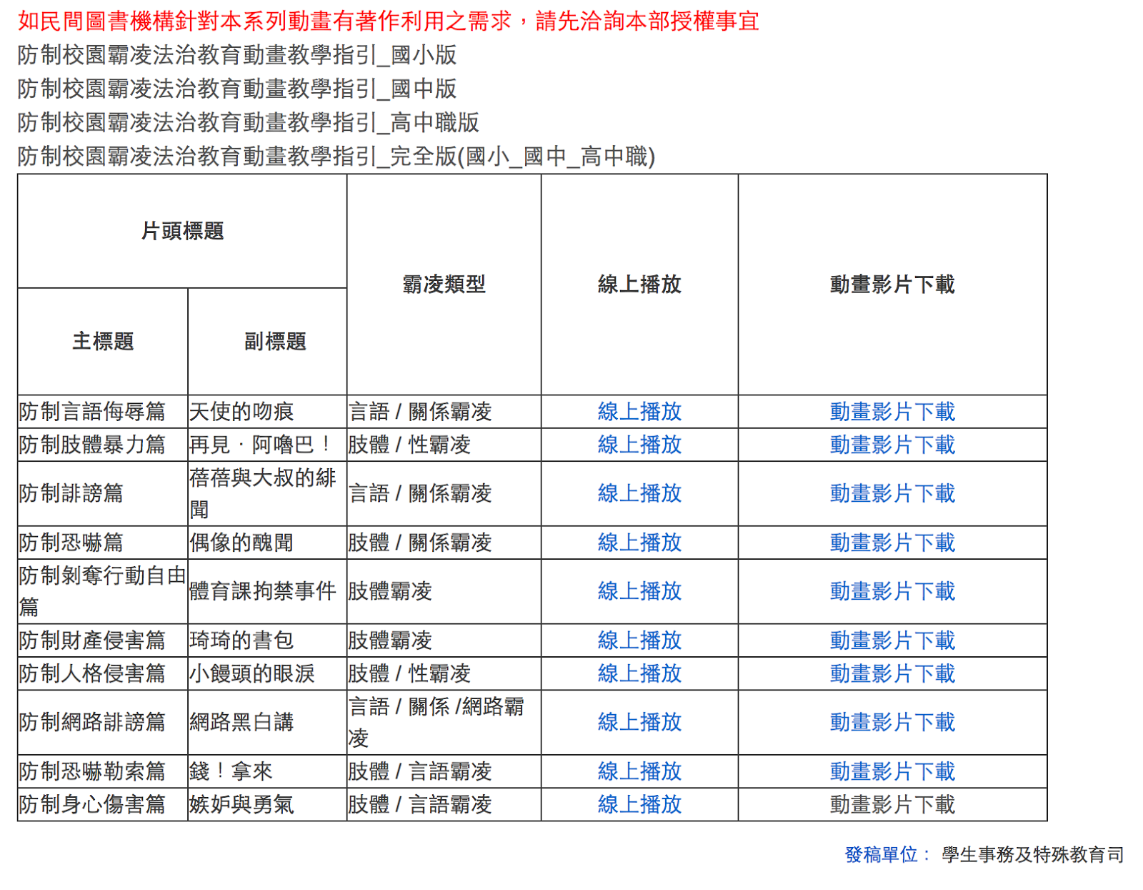Click 線上播放 link for 防制誹謗篇
This screenshot has width=1143, height=890.
click(639, 493)
